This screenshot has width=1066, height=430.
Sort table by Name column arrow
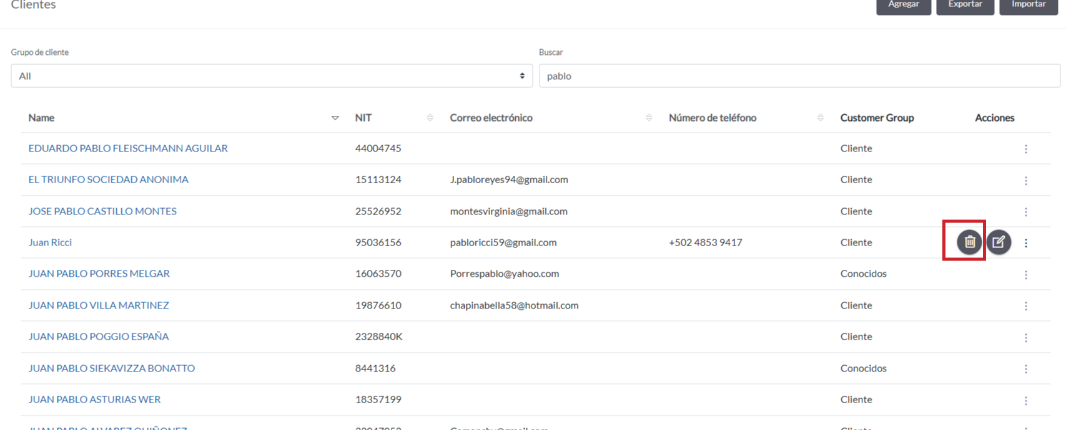coord(335,118)
